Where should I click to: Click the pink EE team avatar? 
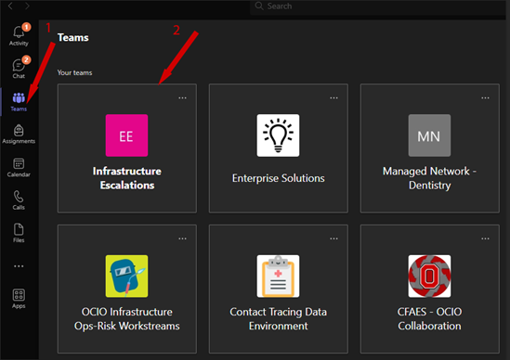coord(127,135)
